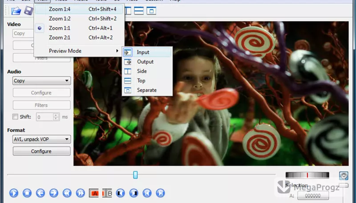Go to next black frame

point(134,193)
